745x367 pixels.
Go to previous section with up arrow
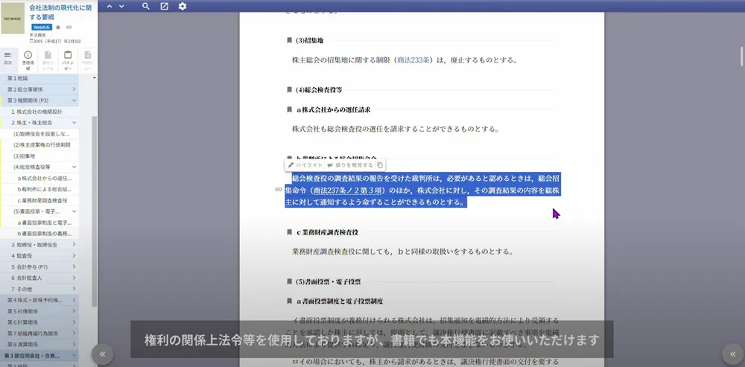109,7
